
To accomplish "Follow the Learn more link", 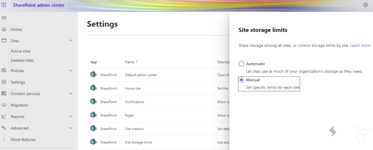I will [x=360, y=46].
